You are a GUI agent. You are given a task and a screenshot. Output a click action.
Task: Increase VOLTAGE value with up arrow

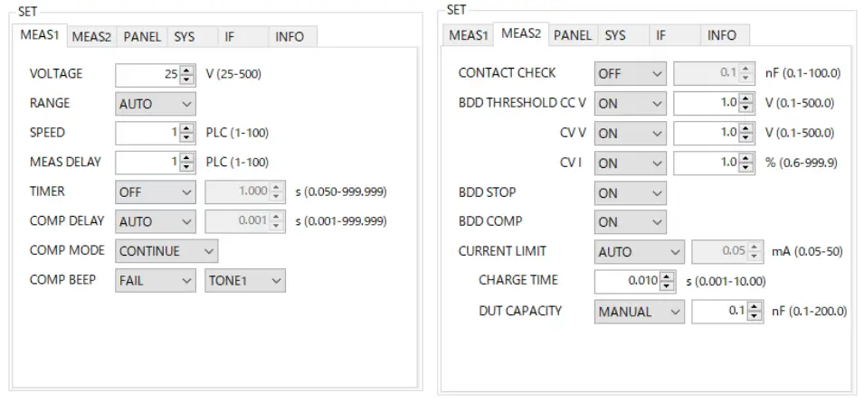187,70
